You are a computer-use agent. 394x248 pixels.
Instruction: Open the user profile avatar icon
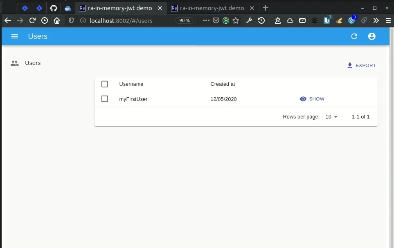point(371,36)
